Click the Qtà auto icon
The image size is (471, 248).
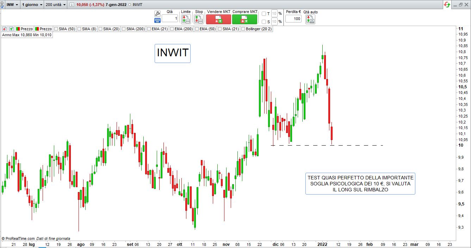[310, 19]
